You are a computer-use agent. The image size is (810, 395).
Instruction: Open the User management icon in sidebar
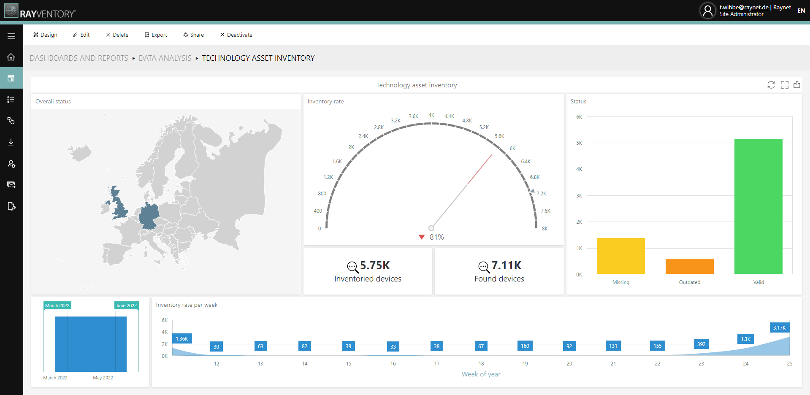coord(11,164)
